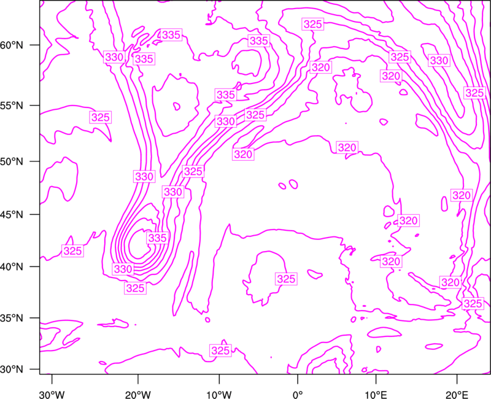Click the 330 label near 40°N 22°W

point(123,269)
